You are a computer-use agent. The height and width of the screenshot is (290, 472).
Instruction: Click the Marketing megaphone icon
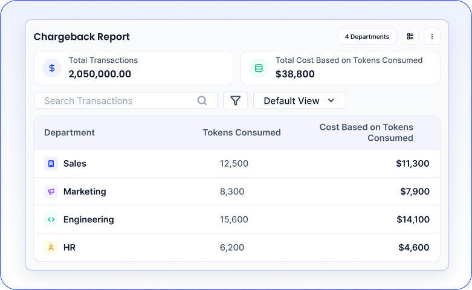pos(51,192)
